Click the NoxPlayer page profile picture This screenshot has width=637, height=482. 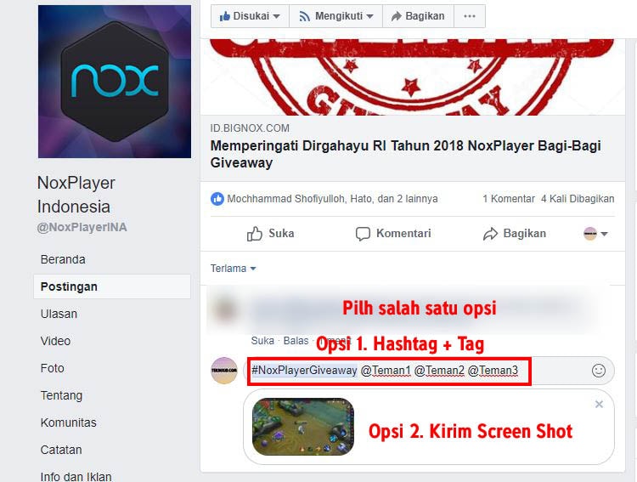(x=115, y=82)
